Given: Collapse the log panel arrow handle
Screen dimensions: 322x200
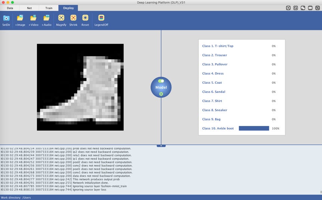Looking at the screenshot, I should pyautogui.click(x=161, y=146).
